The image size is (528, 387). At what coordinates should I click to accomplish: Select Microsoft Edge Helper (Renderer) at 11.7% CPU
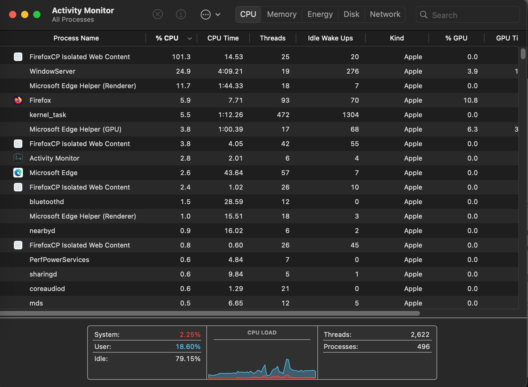[259, 86]
